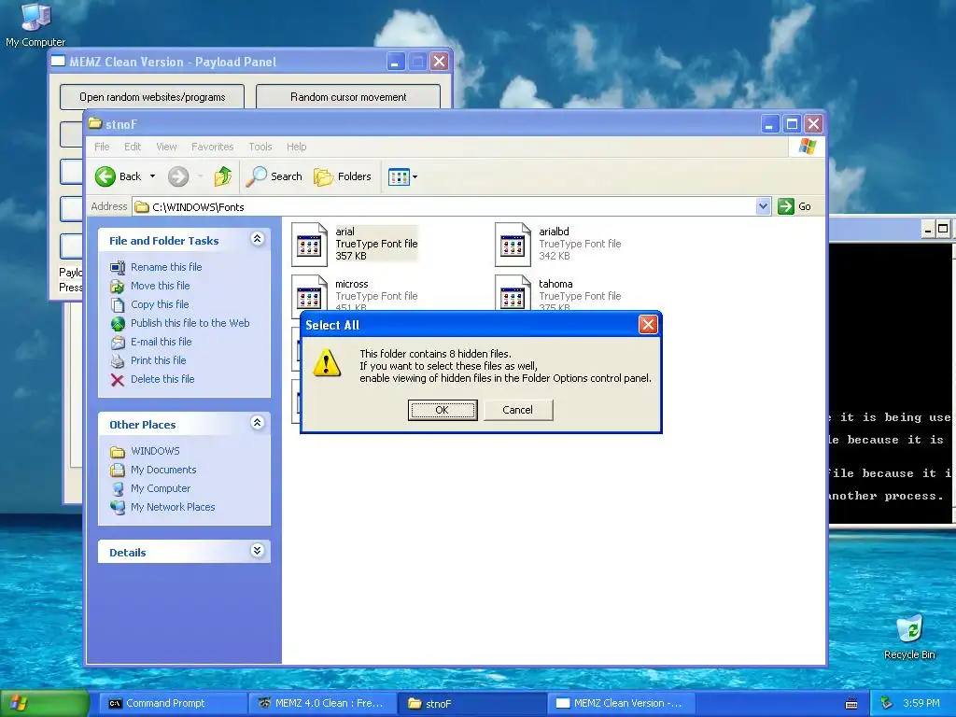Viewport: 956px width, 717px height.
Task: Select the arial font file icon
Action: click(310, 245)
